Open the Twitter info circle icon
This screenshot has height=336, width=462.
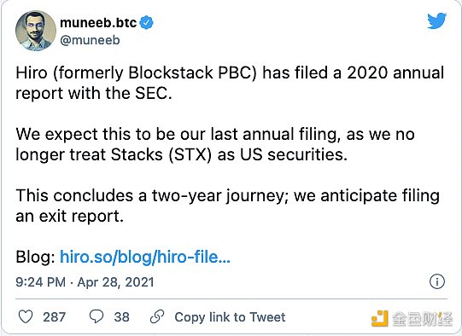pos(437,281)
